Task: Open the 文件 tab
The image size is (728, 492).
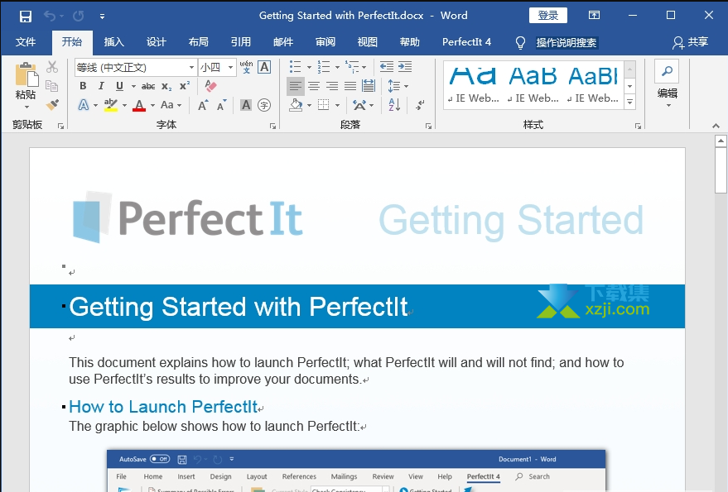Action: pos(26,42)
